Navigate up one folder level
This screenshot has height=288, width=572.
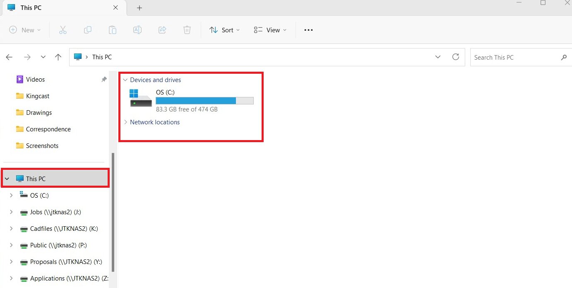(58, 57)
